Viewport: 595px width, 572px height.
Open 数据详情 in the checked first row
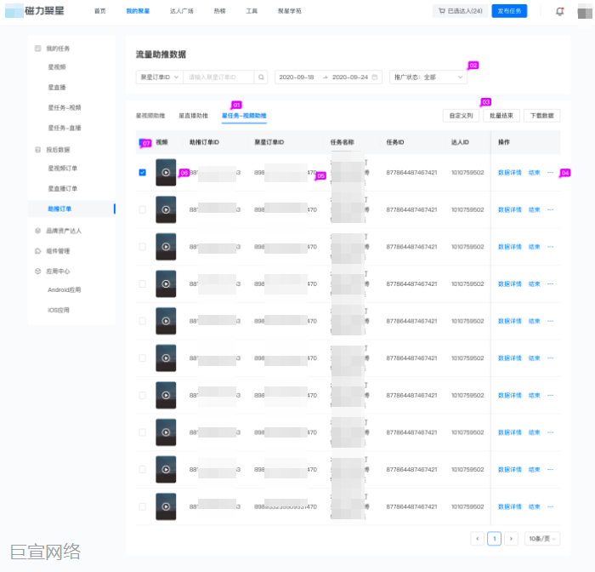pyautogui.click(x=510, y=173)
